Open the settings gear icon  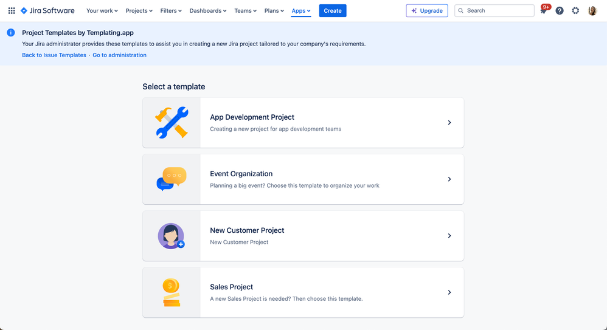pyautogui.click(x=575, y=11)
